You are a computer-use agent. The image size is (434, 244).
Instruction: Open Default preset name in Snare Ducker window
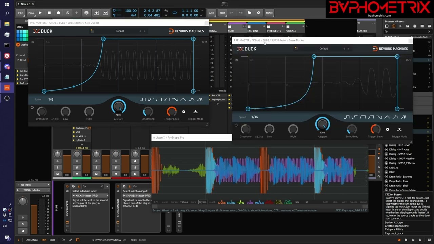click(x=323, y=48)
